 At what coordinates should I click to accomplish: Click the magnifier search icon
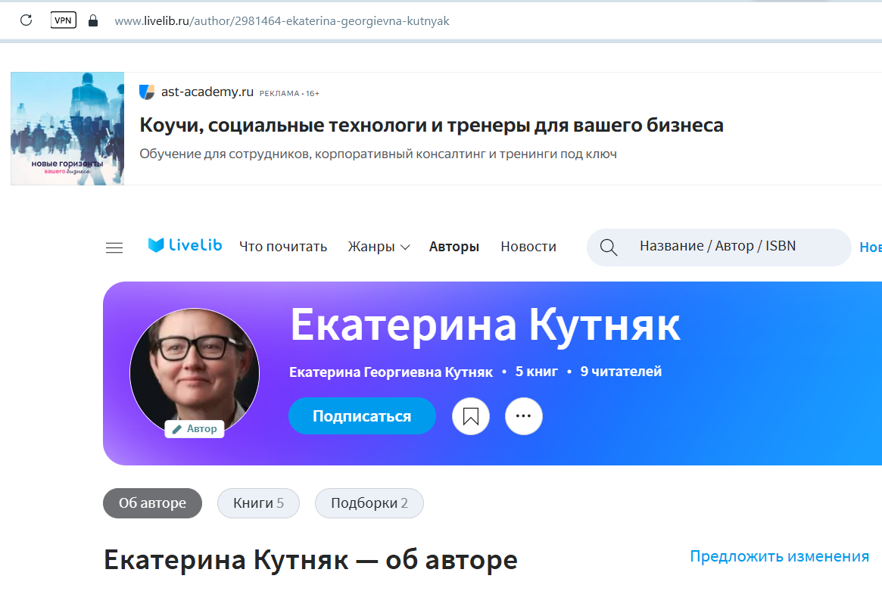pyautogui.click(x=608, y=247)
